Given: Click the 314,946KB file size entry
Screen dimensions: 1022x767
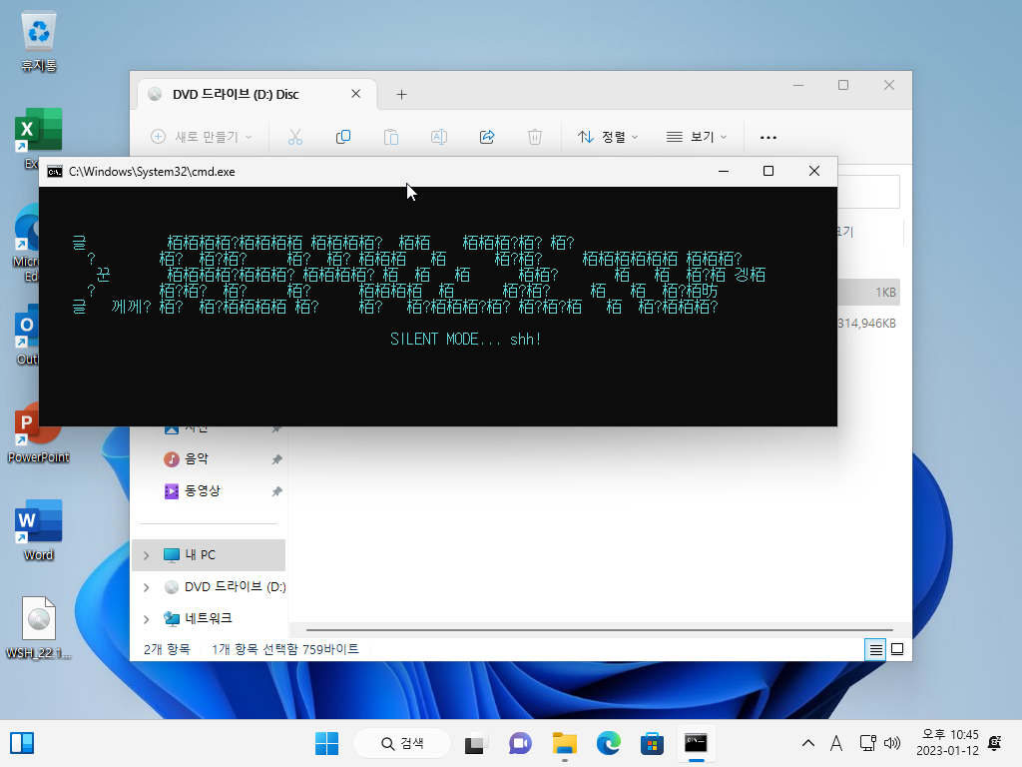Looking at the screenshot, I should [866, 324].
